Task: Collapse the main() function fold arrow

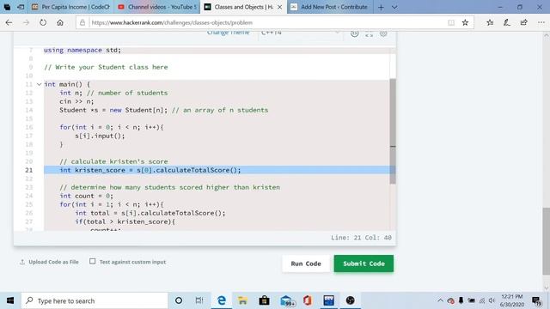Action: coord(39,84)
